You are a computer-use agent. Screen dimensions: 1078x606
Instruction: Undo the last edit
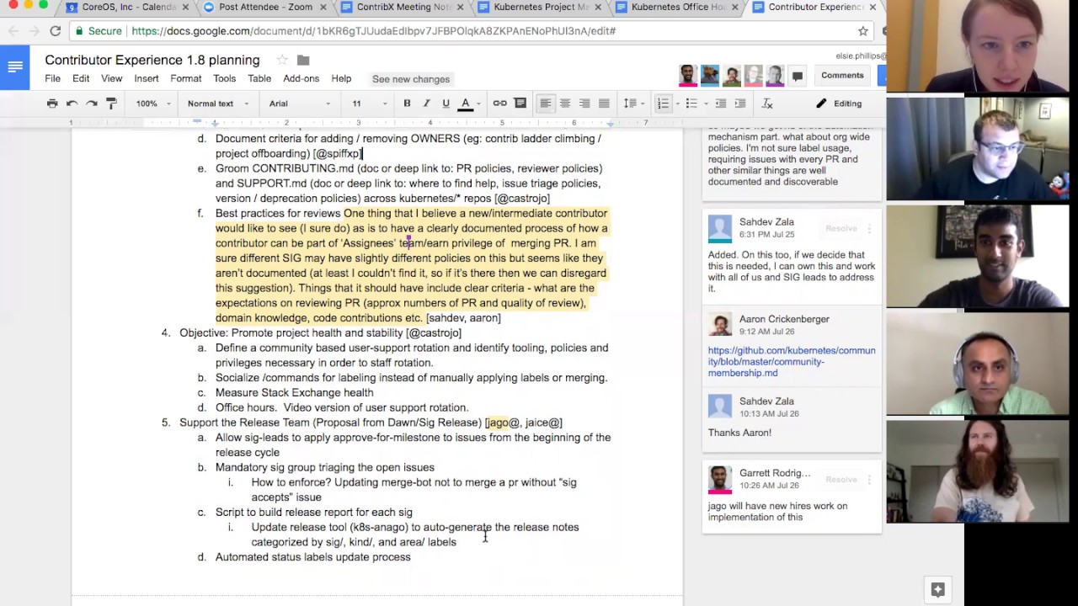coord(72,104)
